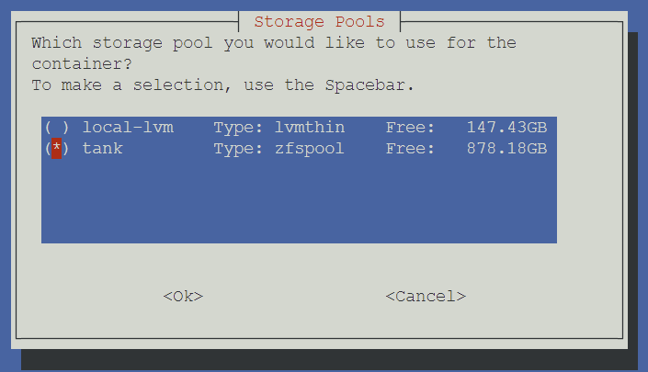Click the 'Type: zfspool' entry text

(x=279, y=149)
